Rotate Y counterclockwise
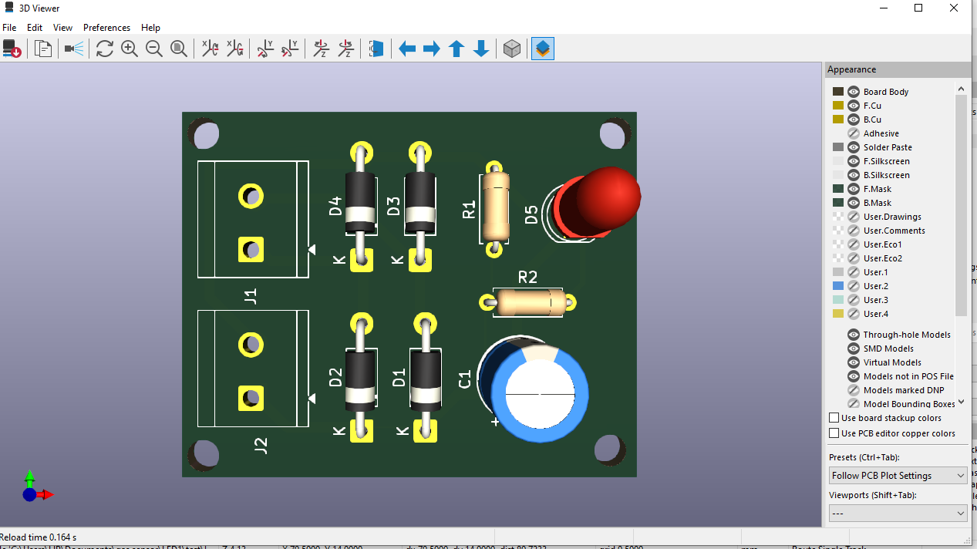Viewport: 977px width, 549px height. 290,49
